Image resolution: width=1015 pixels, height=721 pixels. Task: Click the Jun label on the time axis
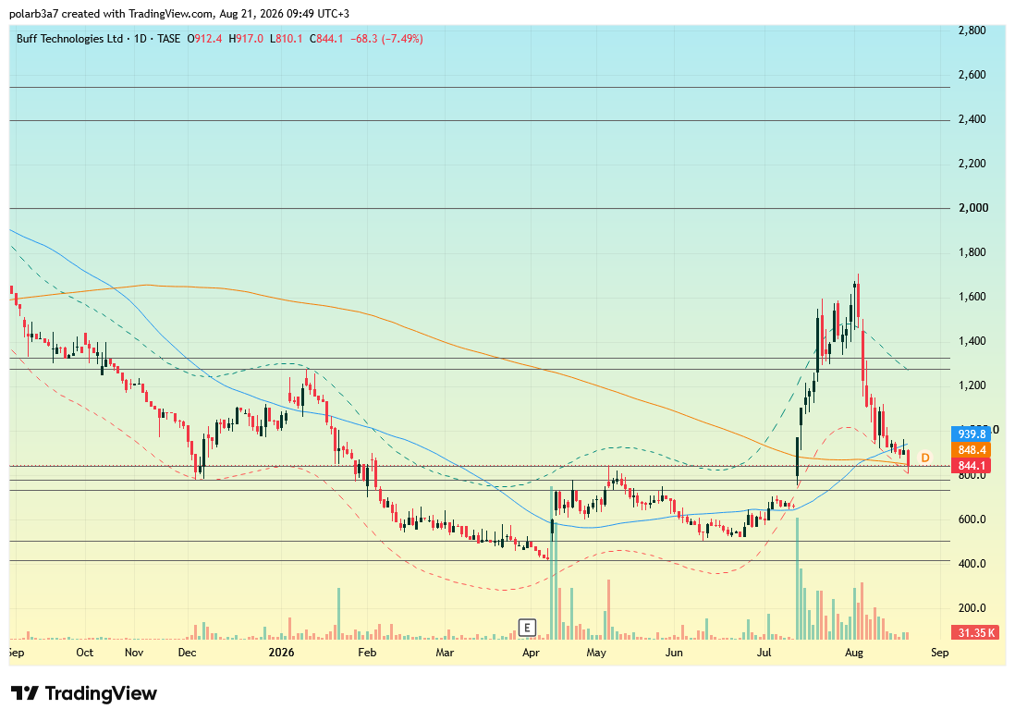point(674,653)
